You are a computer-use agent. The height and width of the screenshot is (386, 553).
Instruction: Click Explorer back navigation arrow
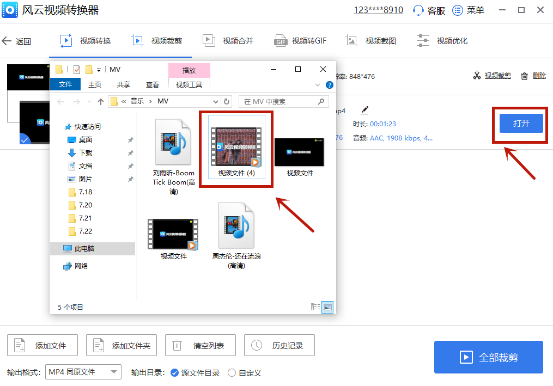point(60,102)
